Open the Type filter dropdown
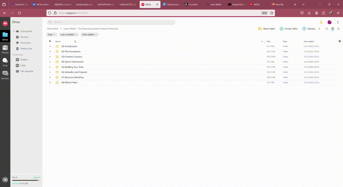This screenshot has height=187, width=343. click(x=51, y=34)
